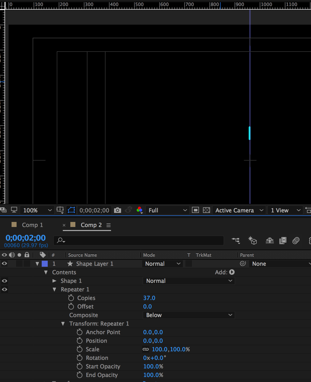This screenshot has width=311, height=382.
Task: Open the 1 View layout dropdown
Action: coord(285,210)
